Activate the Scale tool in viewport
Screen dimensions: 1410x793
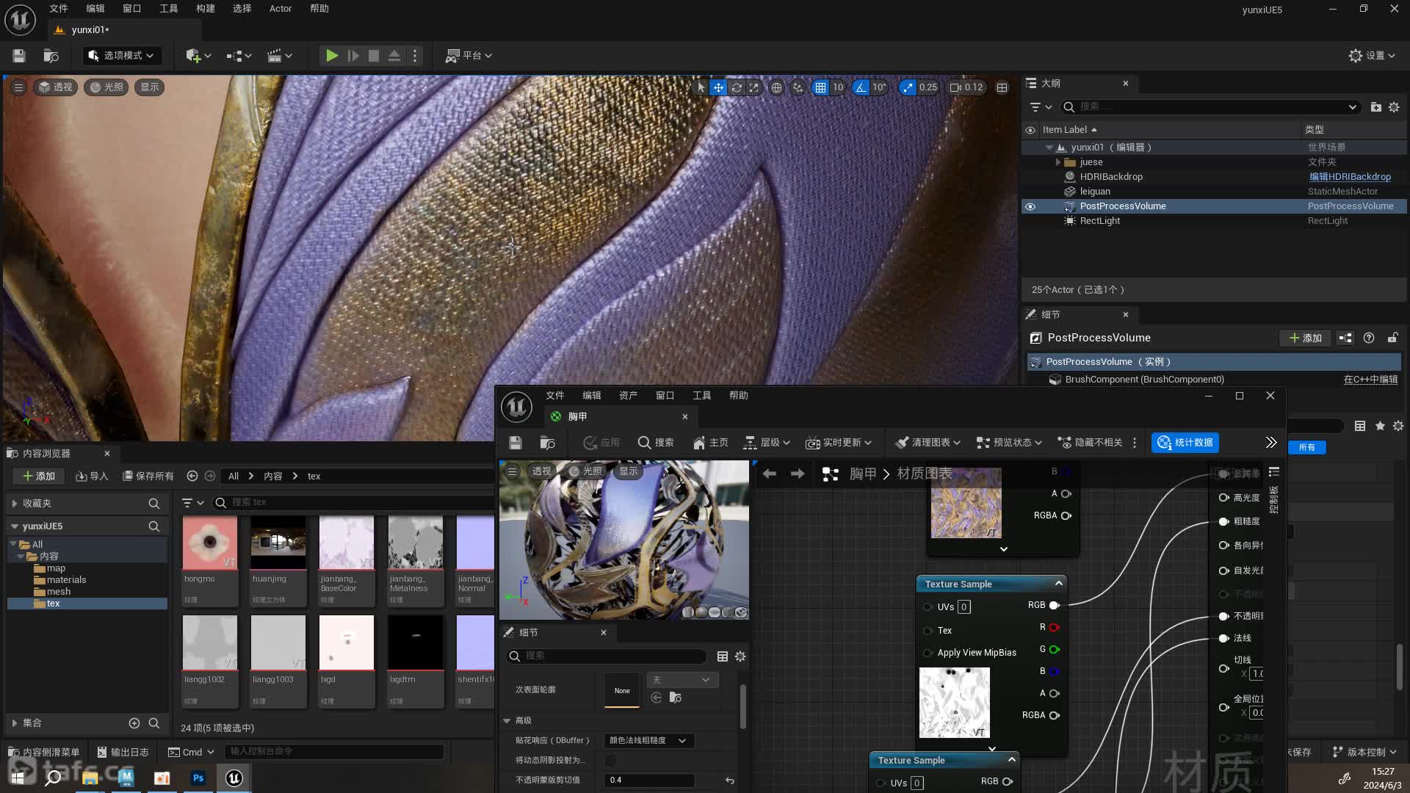(753, 87)
